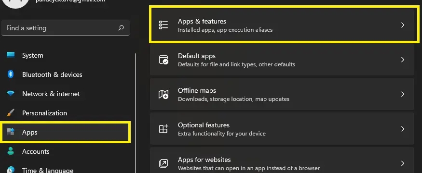Image resolution: width=422 pixels, height=173 pixels.
Task: Click the Find a setting field
Action: [66, 28]
